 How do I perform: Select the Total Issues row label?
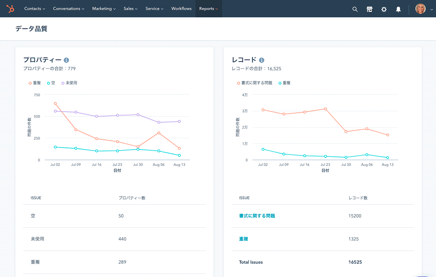(251, 262)
